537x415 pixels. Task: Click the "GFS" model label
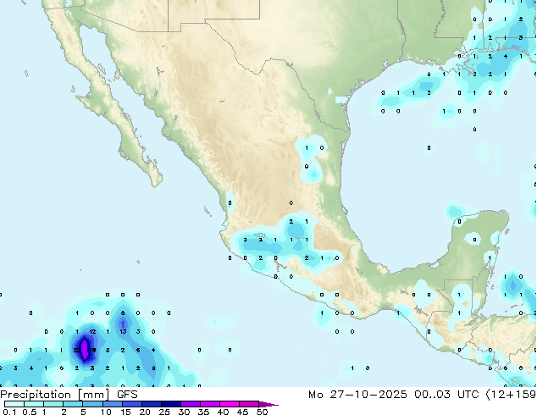127,395
